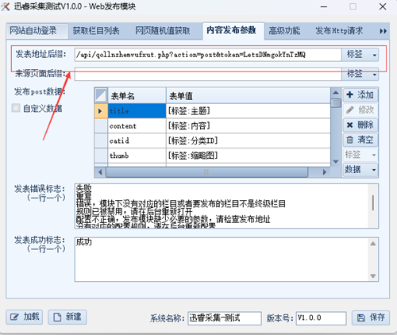Open the 标签 dropdown beside 来源页面后缀

pos(360,75)
